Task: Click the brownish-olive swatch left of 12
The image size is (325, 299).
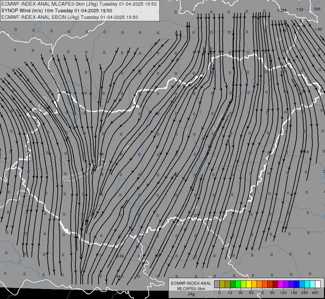Action: [228, 284]
